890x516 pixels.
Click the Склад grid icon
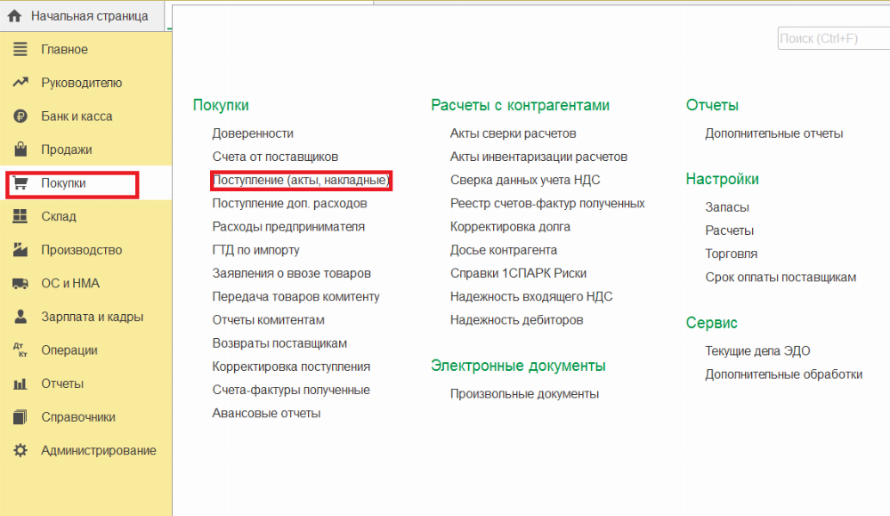point(20,216)
